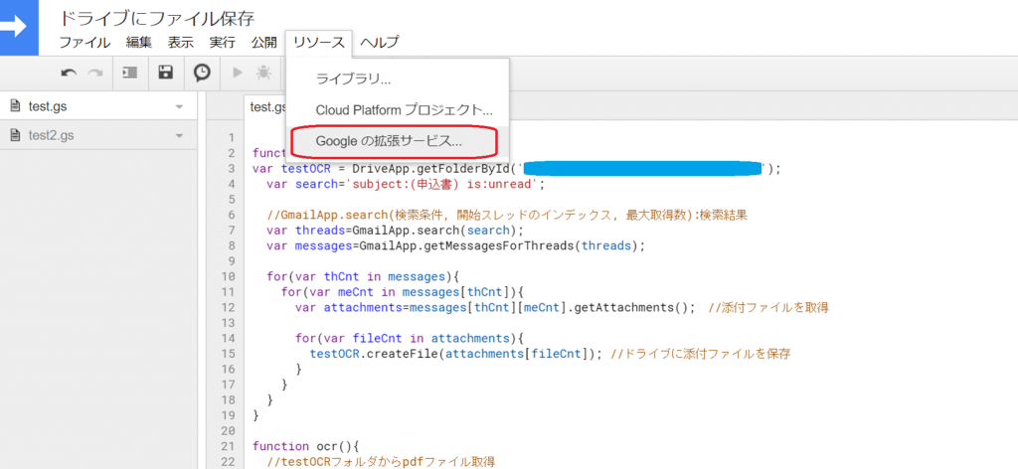Select Google の拡張サービス... menu entry
The image size is (1018, 469).
398,141
